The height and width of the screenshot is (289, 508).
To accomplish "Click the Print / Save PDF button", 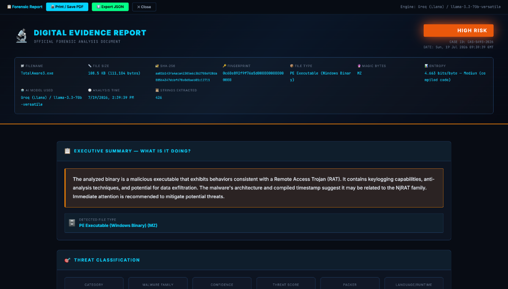I will (x=67, y=7).
